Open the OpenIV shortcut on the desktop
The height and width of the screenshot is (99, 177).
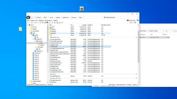(x=82, y=9)
